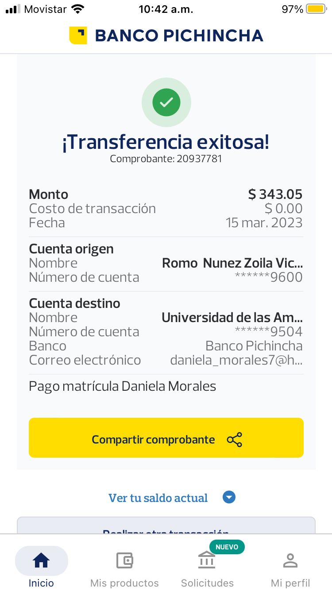Viewport: 332px width, 591px height.
Task: Tap the NUEVO badge on Solicitudes
Action: [x=227, y=547]
